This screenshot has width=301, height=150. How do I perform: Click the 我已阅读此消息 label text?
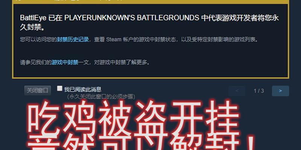(83, 89)
